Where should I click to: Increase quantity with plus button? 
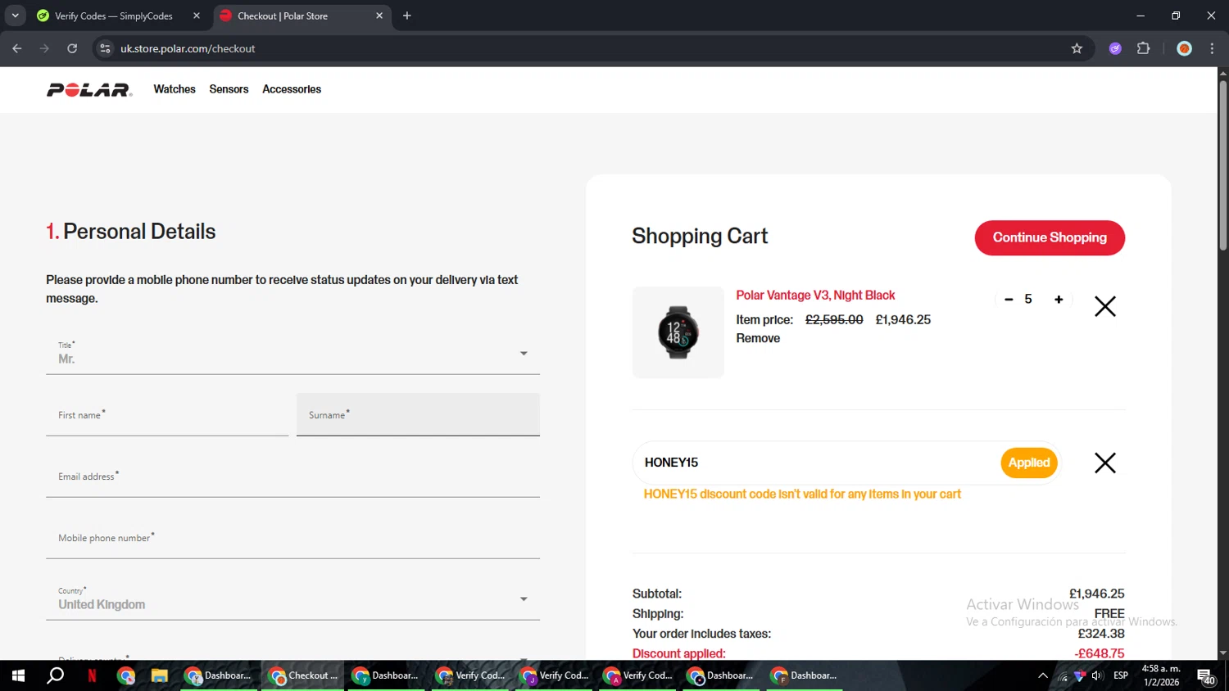(1059, 300)
